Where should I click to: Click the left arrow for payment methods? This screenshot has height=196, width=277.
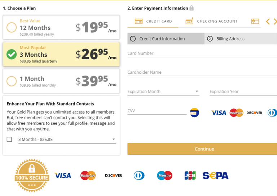[x=268, y=22]
